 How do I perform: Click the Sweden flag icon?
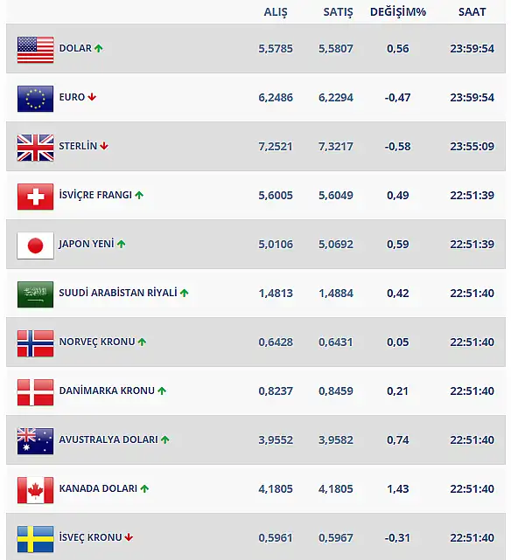(35, 539)
